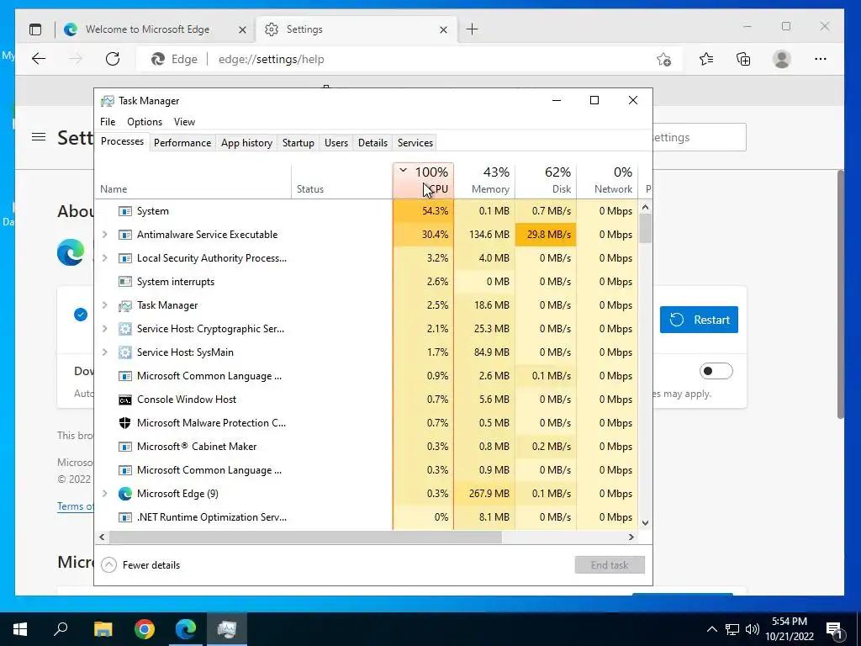Select the Processes tab

tap(123, 141)
